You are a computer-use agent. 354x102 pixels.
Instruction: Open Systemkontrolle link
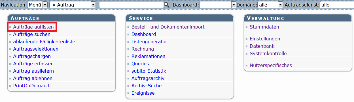point(268,53)
